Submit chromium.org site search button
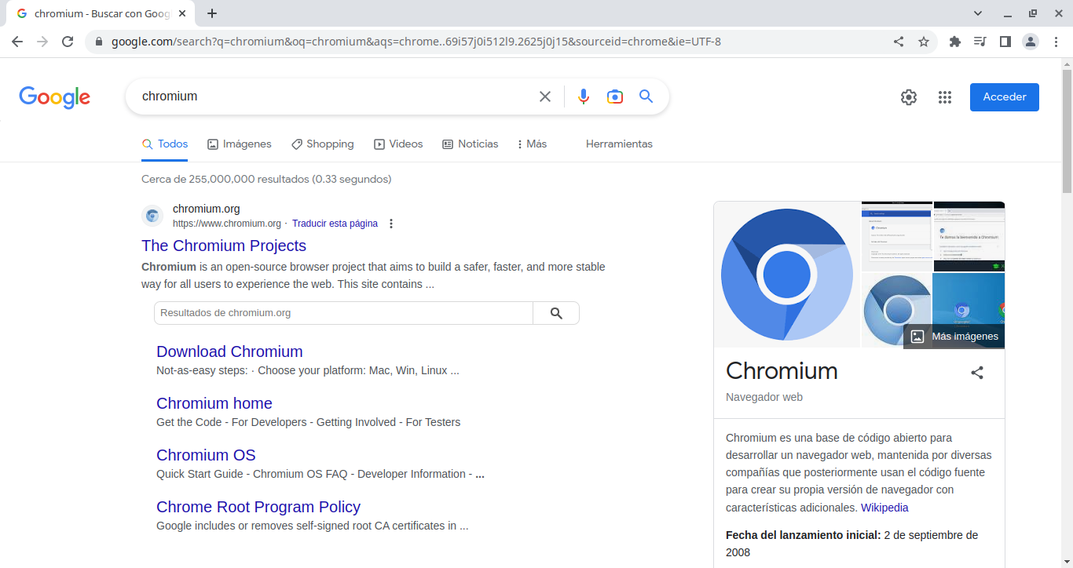The height and width of the screenshot is (568, 1073). pos(556,313)
